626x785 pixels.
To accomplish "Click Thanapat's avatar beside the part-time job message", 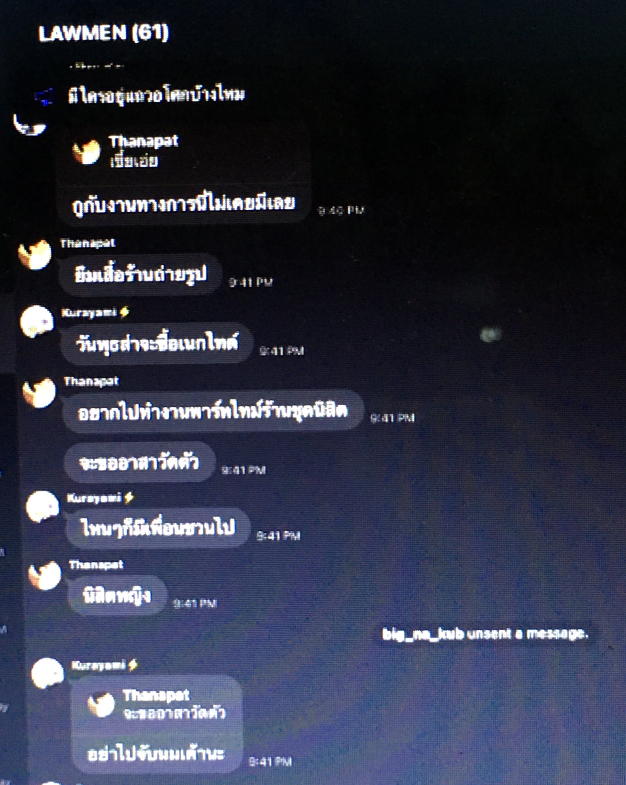I will point(39,392).
